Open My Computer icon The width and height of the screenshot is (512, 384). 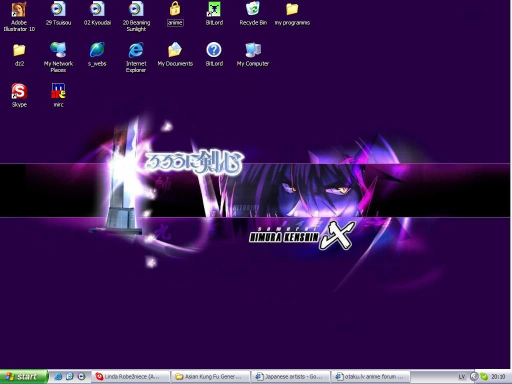(x=253, y=54)
